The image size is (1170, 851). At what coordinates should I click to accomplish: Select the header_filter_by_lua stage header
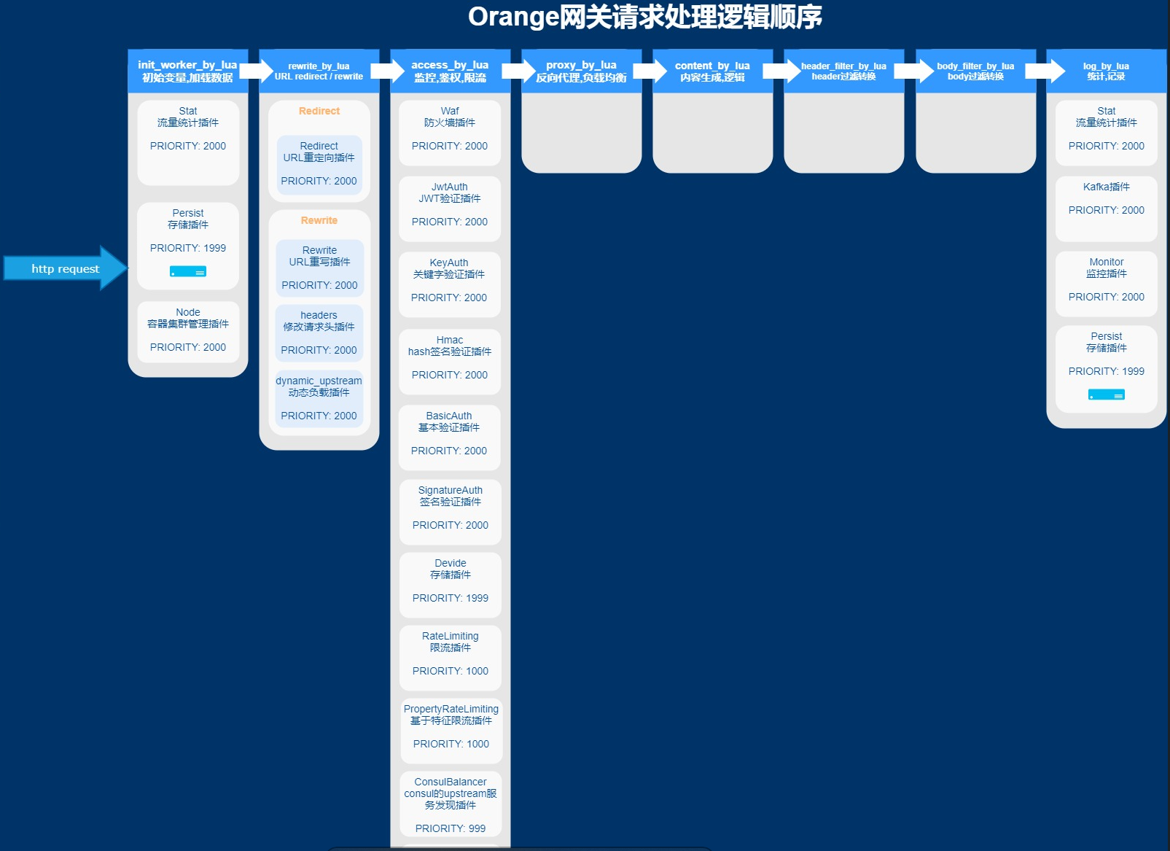(843, 71)
